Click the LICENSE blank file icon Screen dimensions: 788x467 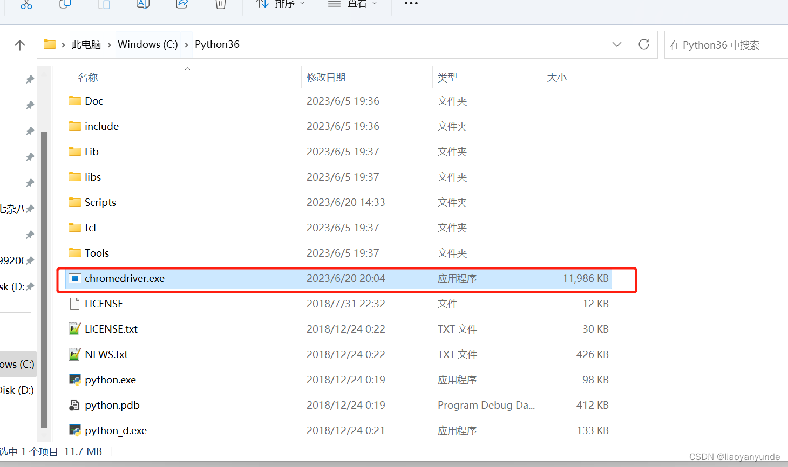pos(75,304)
